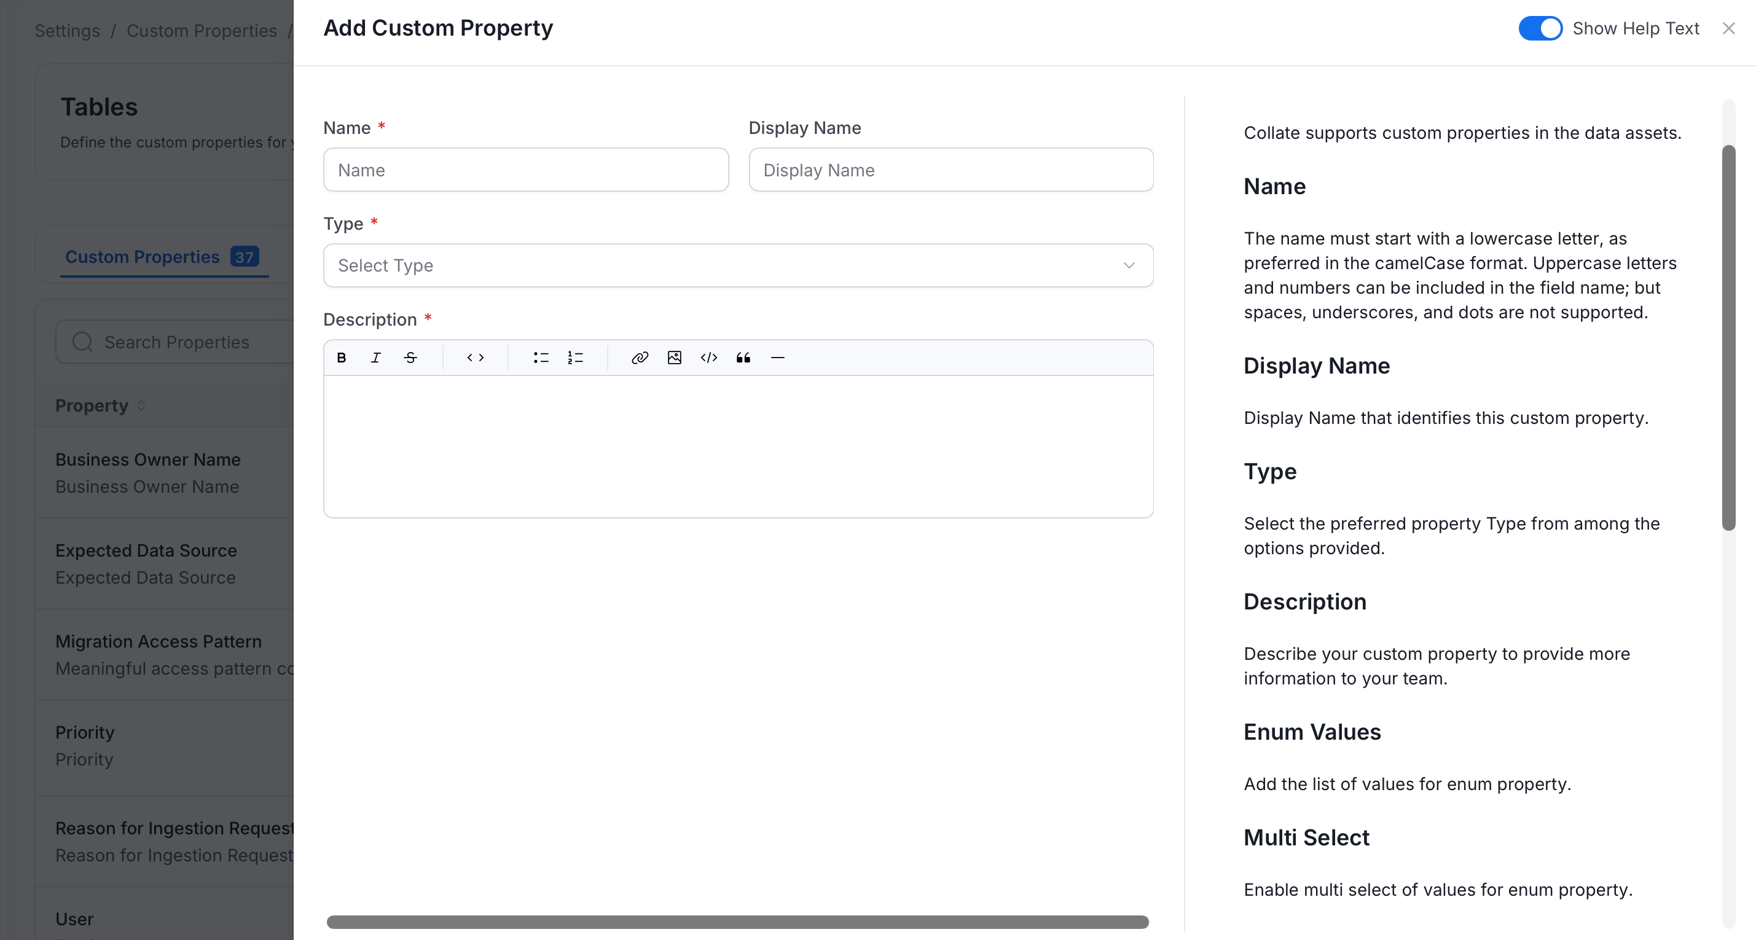Click inside the Description text area
This screenshot has width=1756, height=940.
739,447
